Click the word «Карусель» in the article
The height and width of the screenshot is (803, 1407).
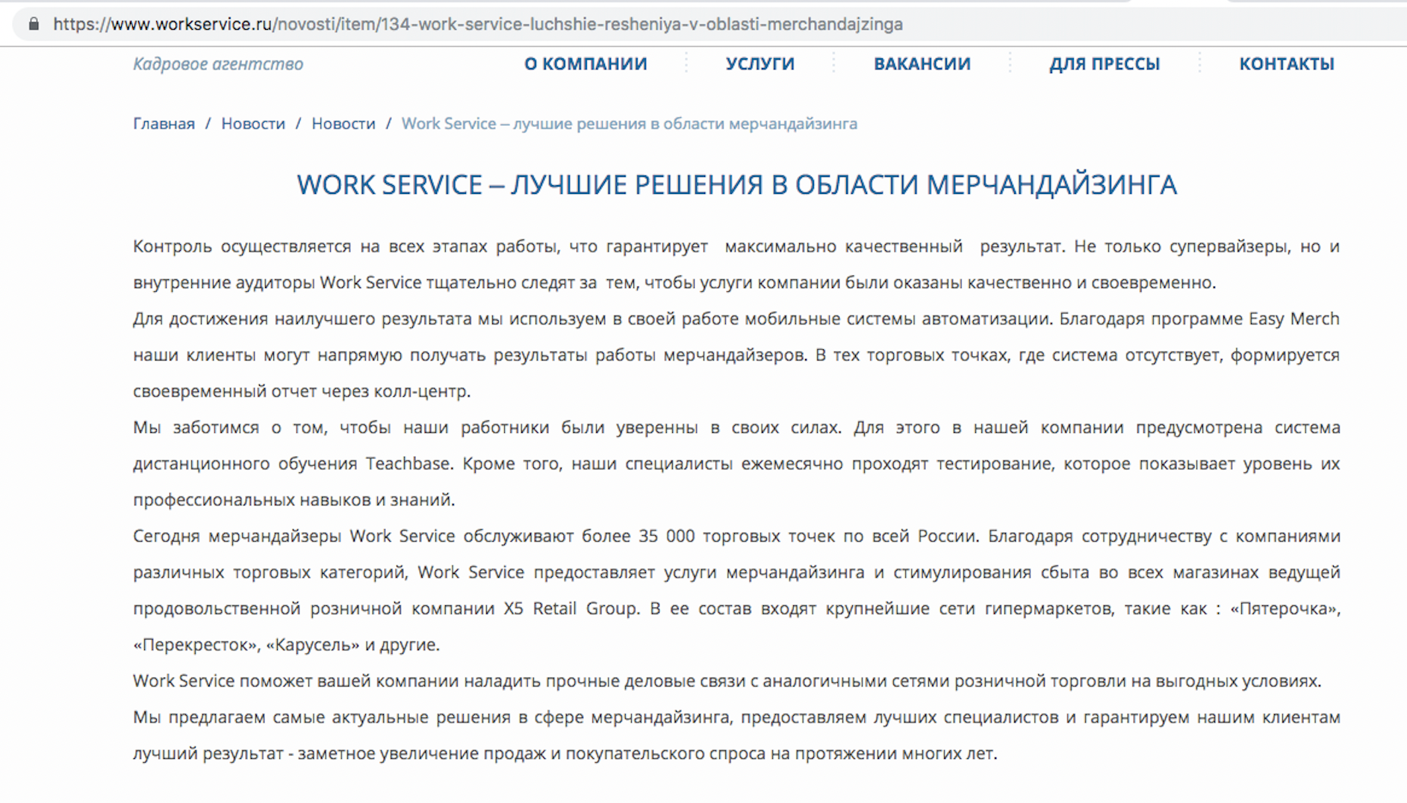point(313,645)
